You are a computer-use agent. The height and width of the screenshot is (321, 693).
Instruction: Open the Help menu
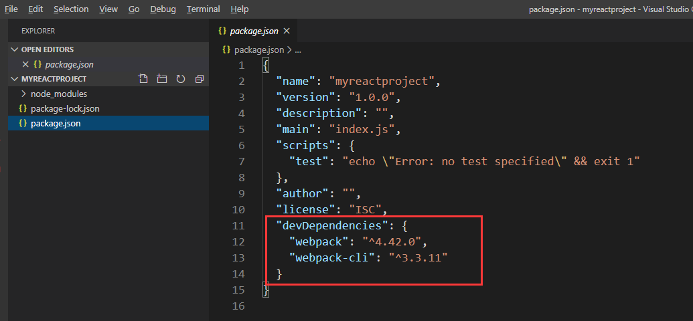pyautogui.click(x=240, y=9)
